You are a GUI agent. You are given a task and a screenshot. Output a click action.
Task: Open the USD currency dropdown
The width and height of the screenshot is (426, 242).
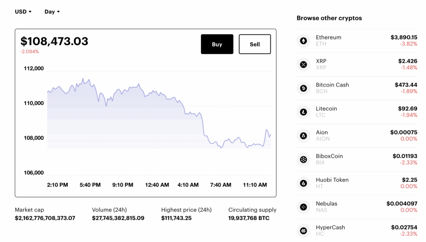coord(23,12)
